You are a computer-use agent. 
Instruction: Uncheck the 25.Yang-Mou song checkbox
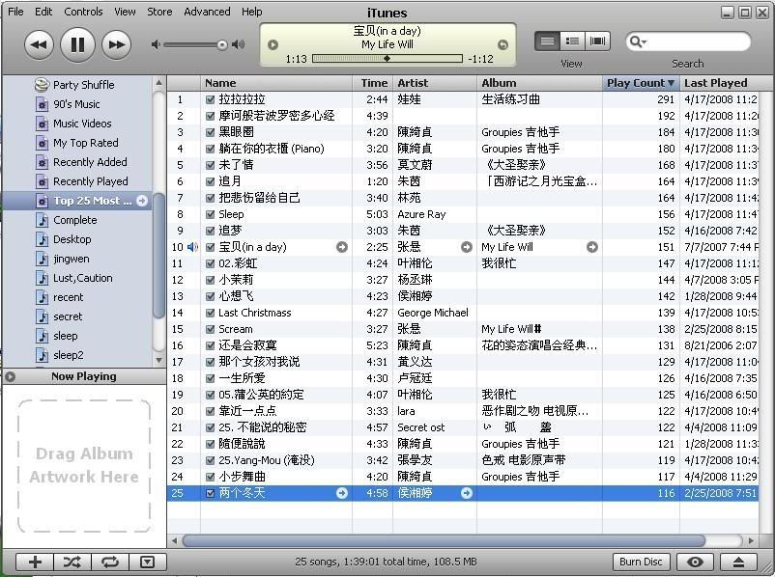(x=210, y=460)
